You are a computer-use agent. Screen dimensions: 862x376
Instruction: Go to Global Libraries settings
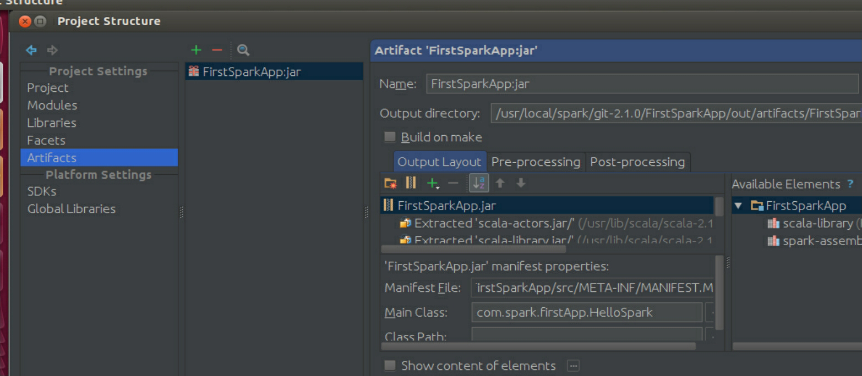[x=72, y=209]
